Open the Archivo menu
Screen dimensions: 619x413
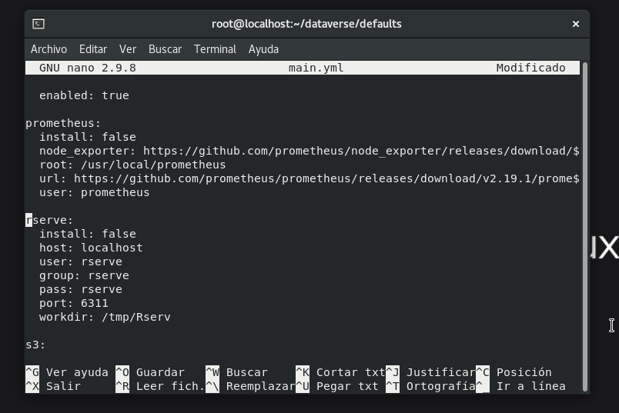[49, 49]
